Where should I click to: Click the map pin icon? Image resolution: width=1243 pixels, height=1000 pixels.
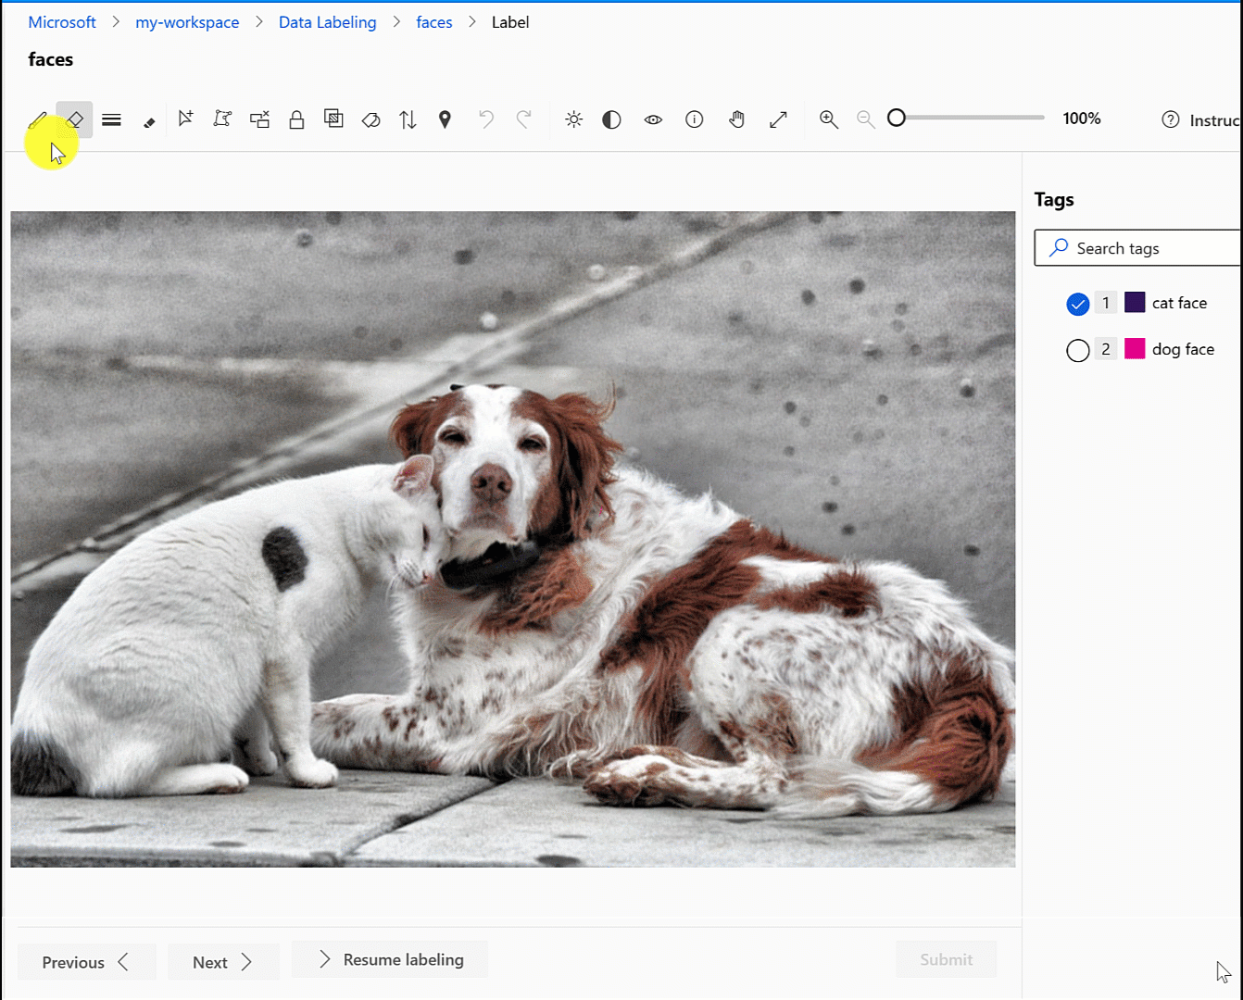[x=445, y=119]
